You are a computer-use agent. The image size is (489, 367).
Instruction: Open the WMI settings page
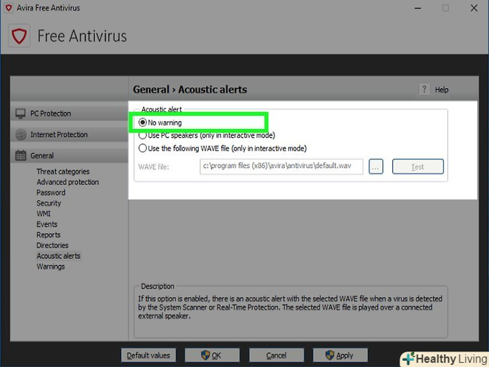[x=44, y=214]
